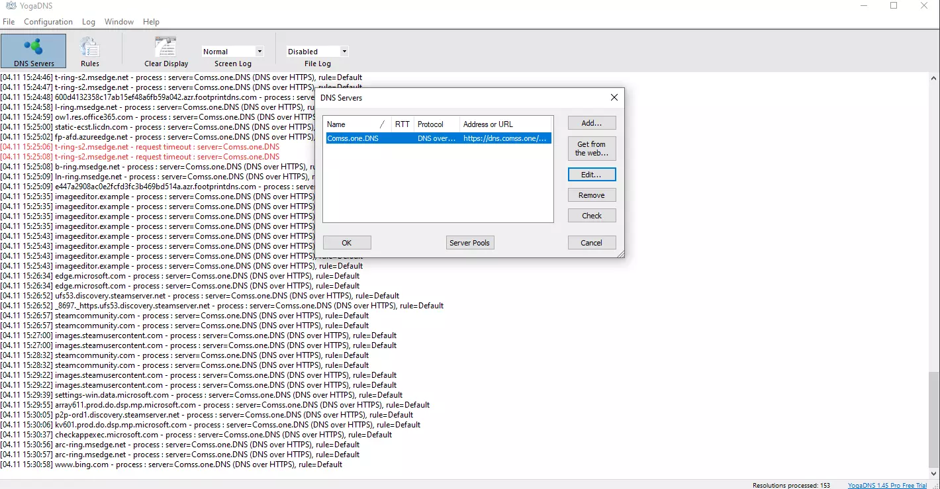Screen dimensions: 940x489
Task: Click the log scrollbar down arrow
Action: coord(934,474)
